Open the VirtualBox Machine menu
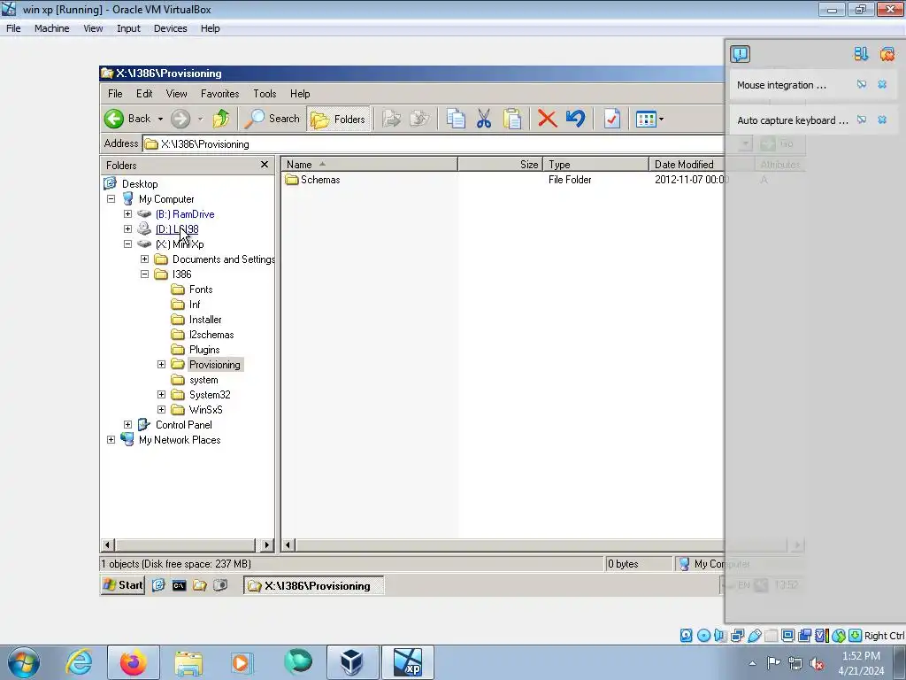Screen dimensions: 906x680 51,28
